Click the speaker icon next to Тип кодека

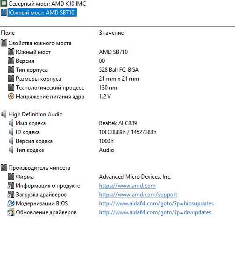[11, 150]
